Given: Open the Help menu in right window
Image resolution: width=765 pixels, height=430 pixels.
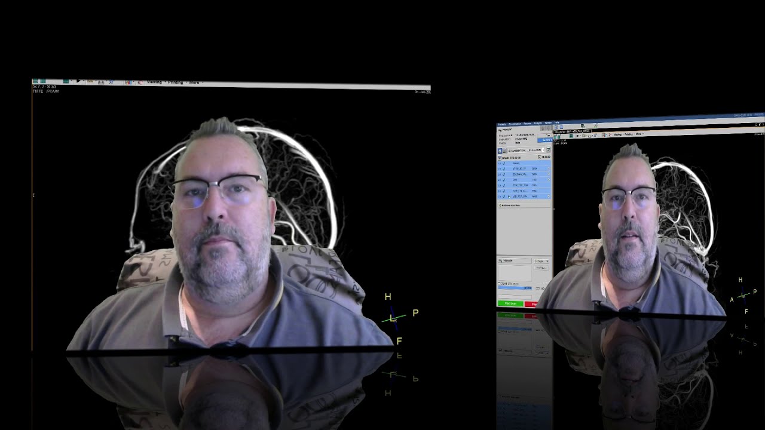Looking at the screenshot, I should [557, 122].
